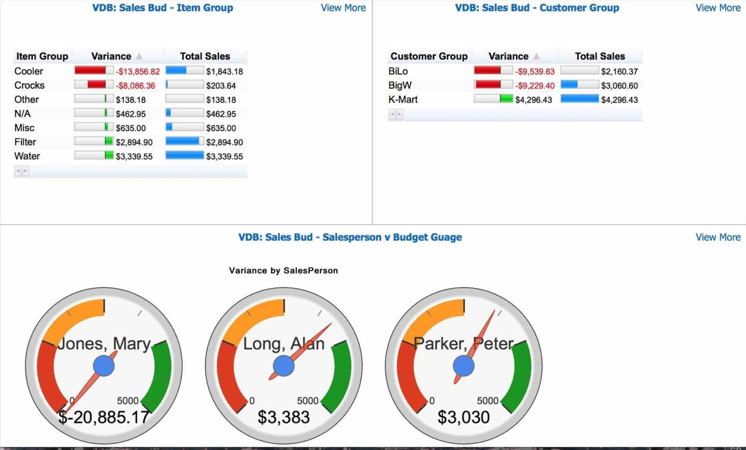746x450 pixels.
Task: Select the Misc item group row
Action: coord(130,128)
